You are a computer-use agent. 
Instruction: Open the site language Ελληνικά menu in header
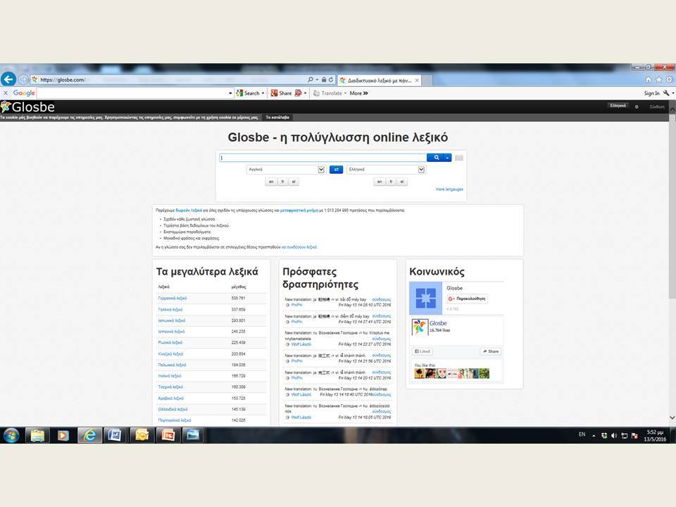coord(618,106)
